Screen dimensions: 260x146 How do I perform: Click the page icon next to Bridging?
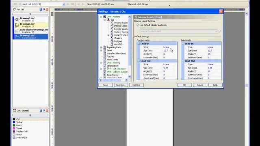[112, 41]
